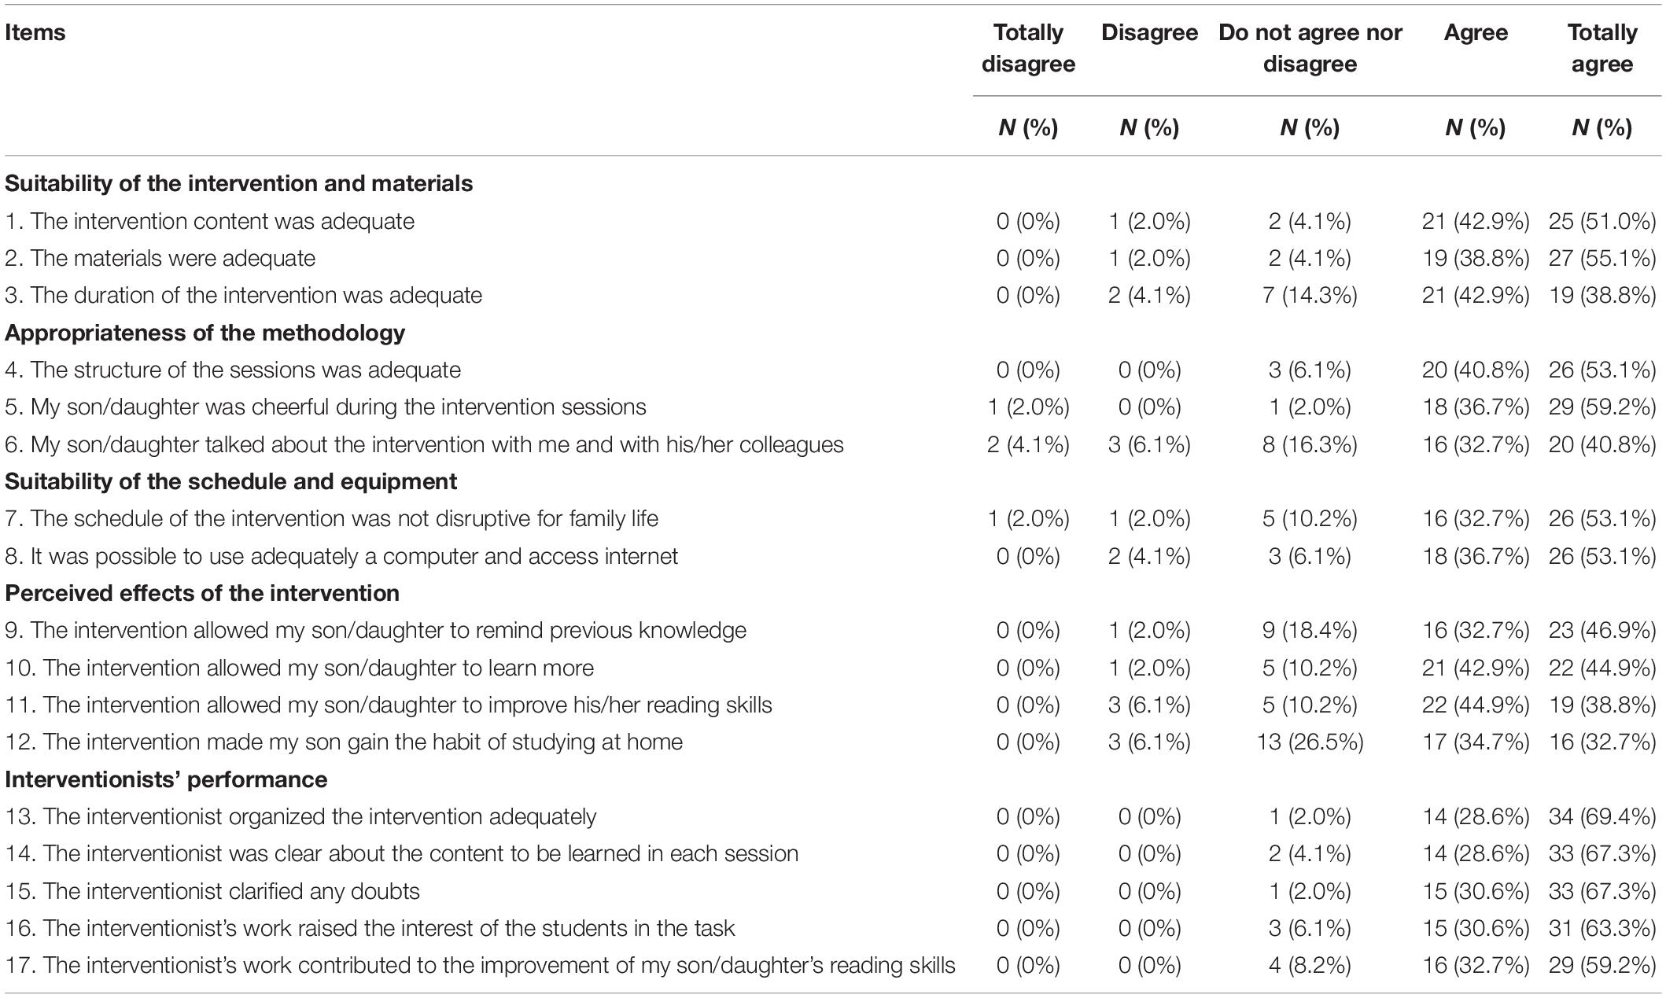Viewport: 1666px width, 998px height.
Task: Click the '9 (18.4%)' cell in row 9
Action: 1310,631
